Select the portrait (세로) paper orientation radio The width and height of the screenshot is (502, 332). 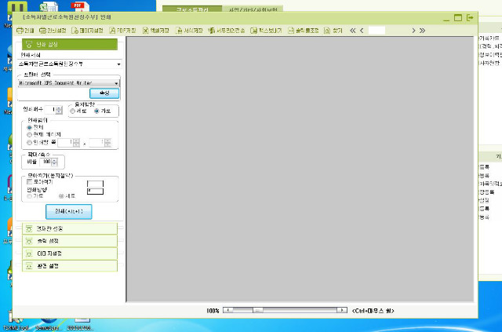73,111
